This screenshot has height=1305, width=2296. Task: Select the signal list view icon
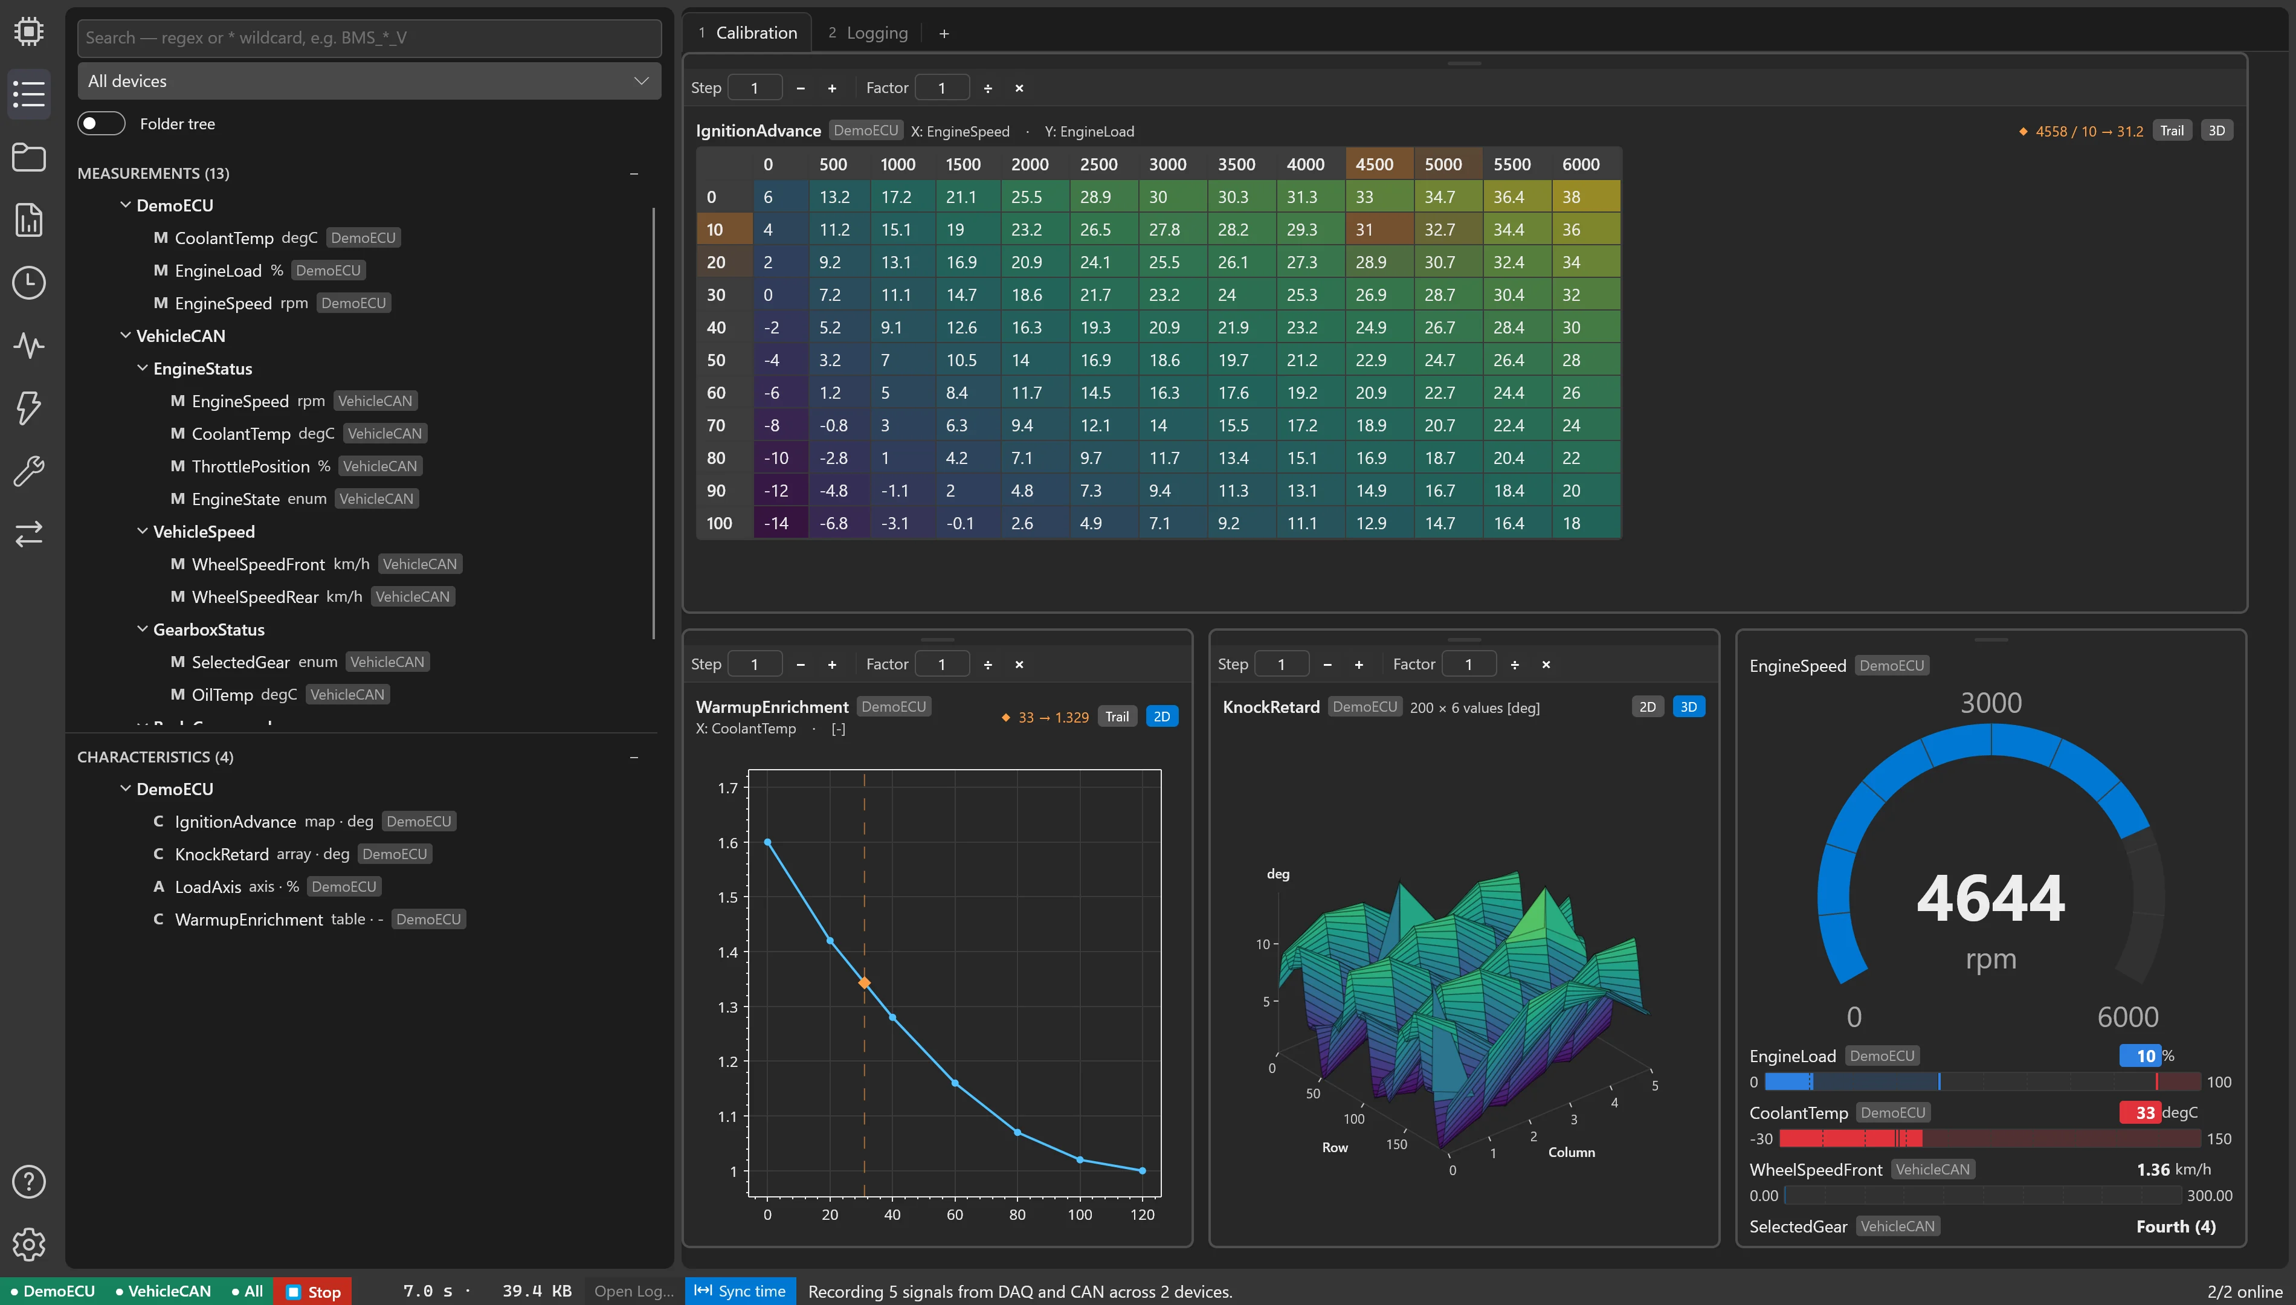click(x=28, y=94)
